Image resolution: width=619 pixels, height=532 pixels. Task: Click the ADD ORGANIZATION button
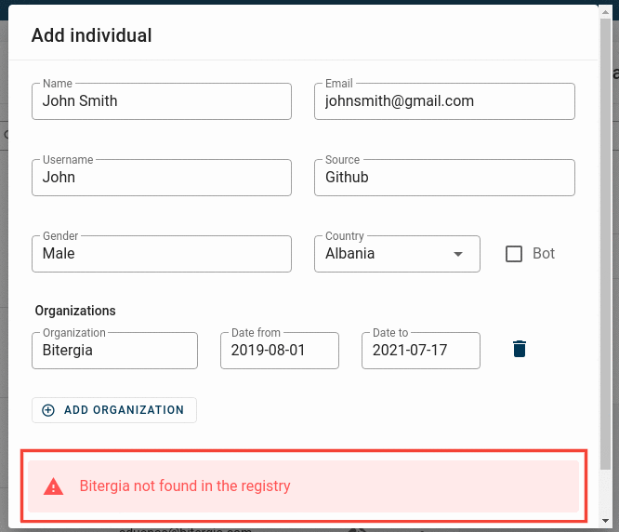(x=114, y=410)
